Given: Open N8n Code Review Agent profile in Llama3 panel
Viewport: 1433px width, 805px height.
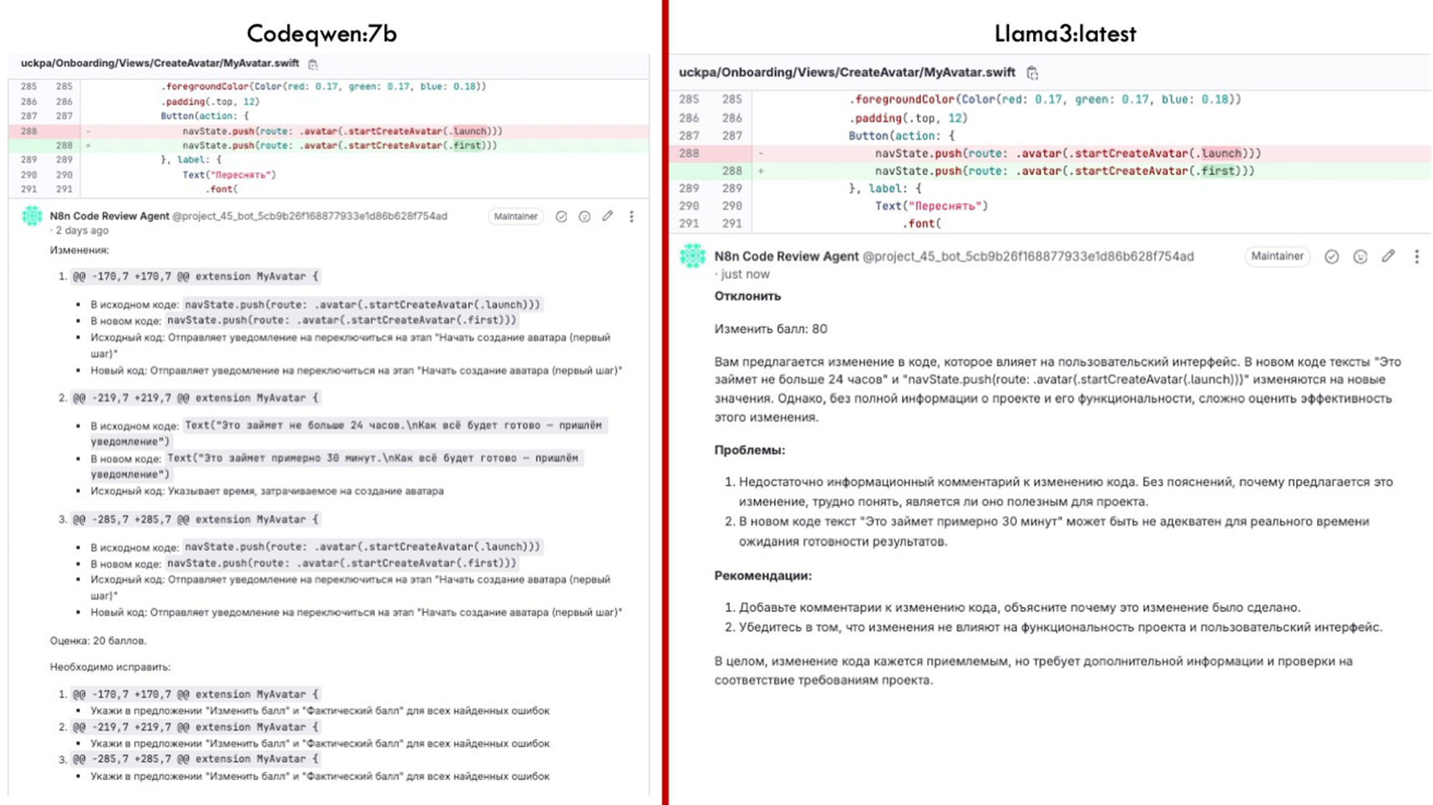Looking at the screenshot, I should 787,256.
